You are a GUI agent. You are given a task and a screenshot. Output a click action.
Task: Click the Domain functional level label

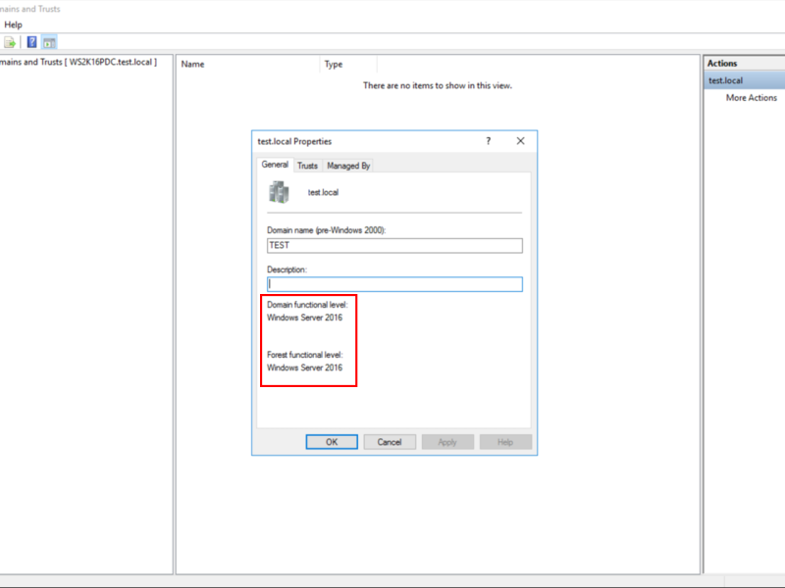click(x=307, y=305)
